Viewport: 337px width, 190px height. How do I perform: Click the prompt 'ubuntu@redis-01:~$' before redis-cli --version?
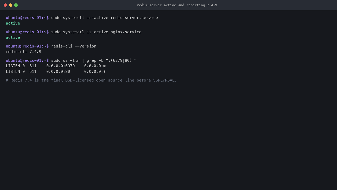click(x=27, y=46)
